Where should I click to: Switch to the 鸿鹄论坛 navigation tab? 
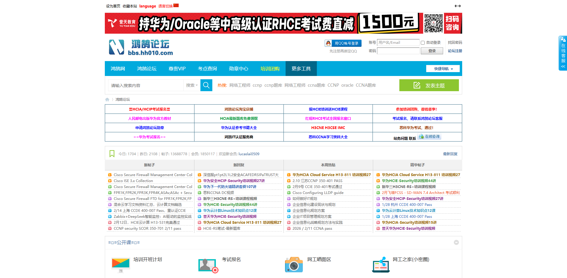[x=147, y=69]
